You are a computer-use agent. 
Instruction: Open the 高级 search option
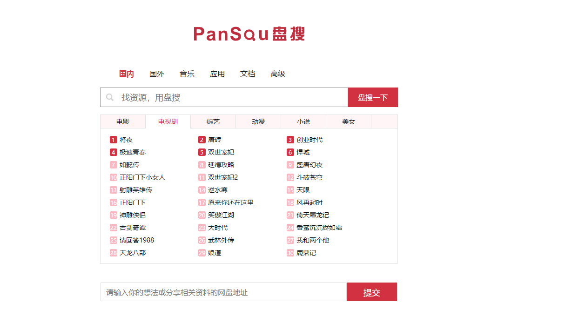(278, 74)
